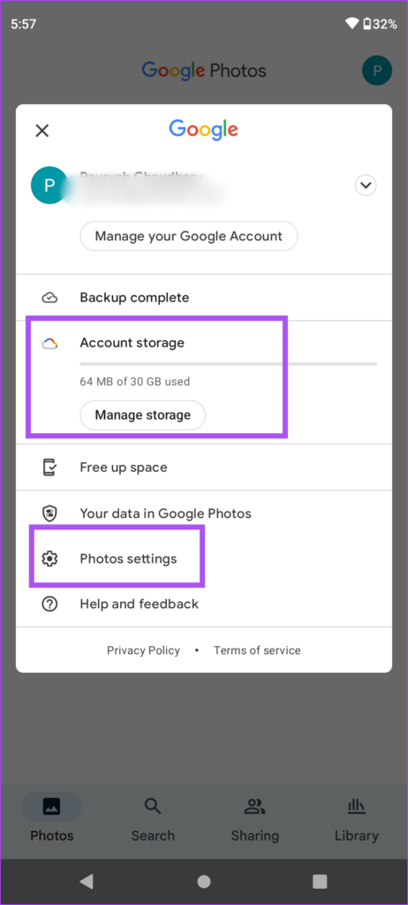Switch to the Library tab
This screenshot has width=408, height=905.
[357, 820]
